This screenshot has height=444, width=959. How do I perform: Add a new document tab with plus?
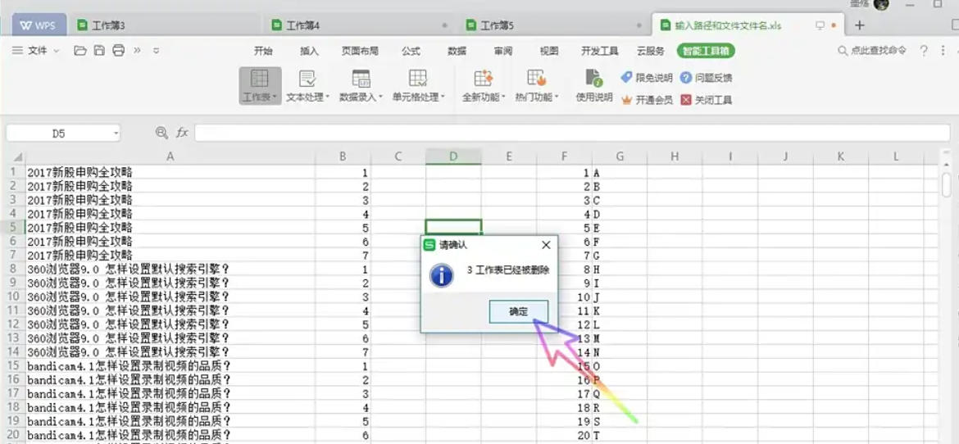859,25
